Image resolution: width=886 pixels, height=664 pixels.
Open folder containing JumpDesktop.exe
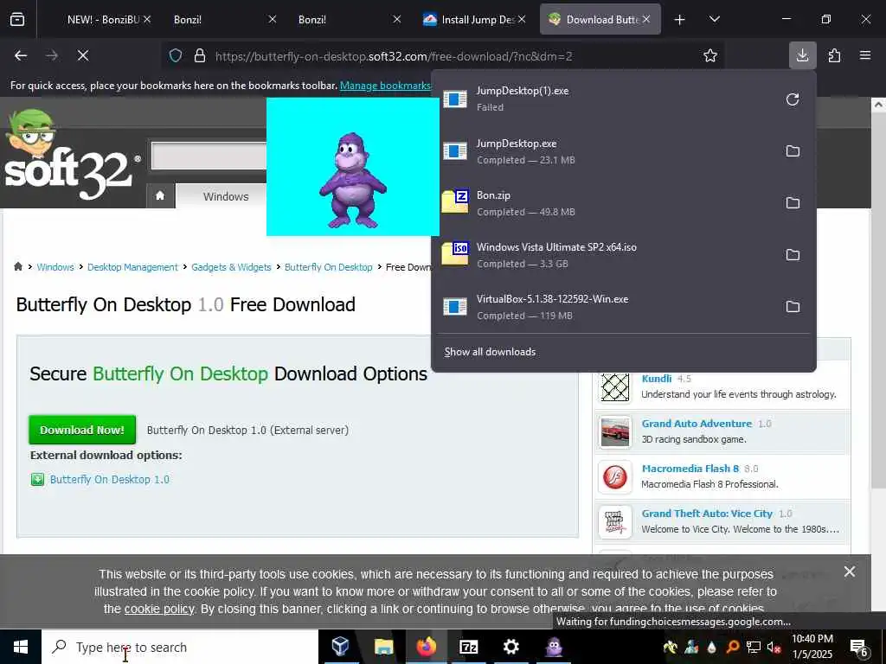[x=793, y=151]
